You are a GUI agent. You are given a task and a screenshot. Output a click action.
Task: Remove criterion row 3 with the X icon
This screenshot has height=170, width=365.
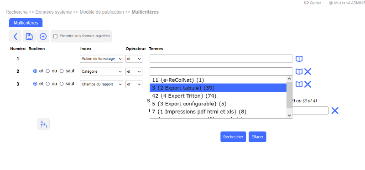pyautogui.click(x=308, y=84)
